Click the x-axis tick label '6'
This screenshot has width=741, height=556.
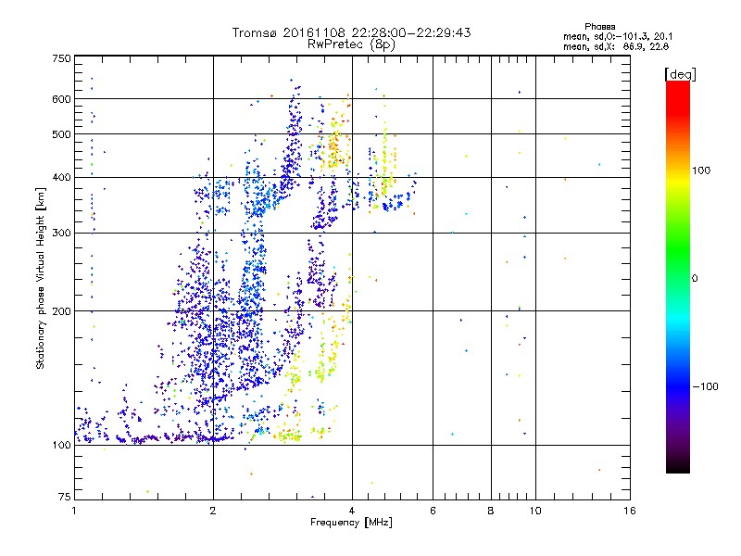[x=433, y=511]
